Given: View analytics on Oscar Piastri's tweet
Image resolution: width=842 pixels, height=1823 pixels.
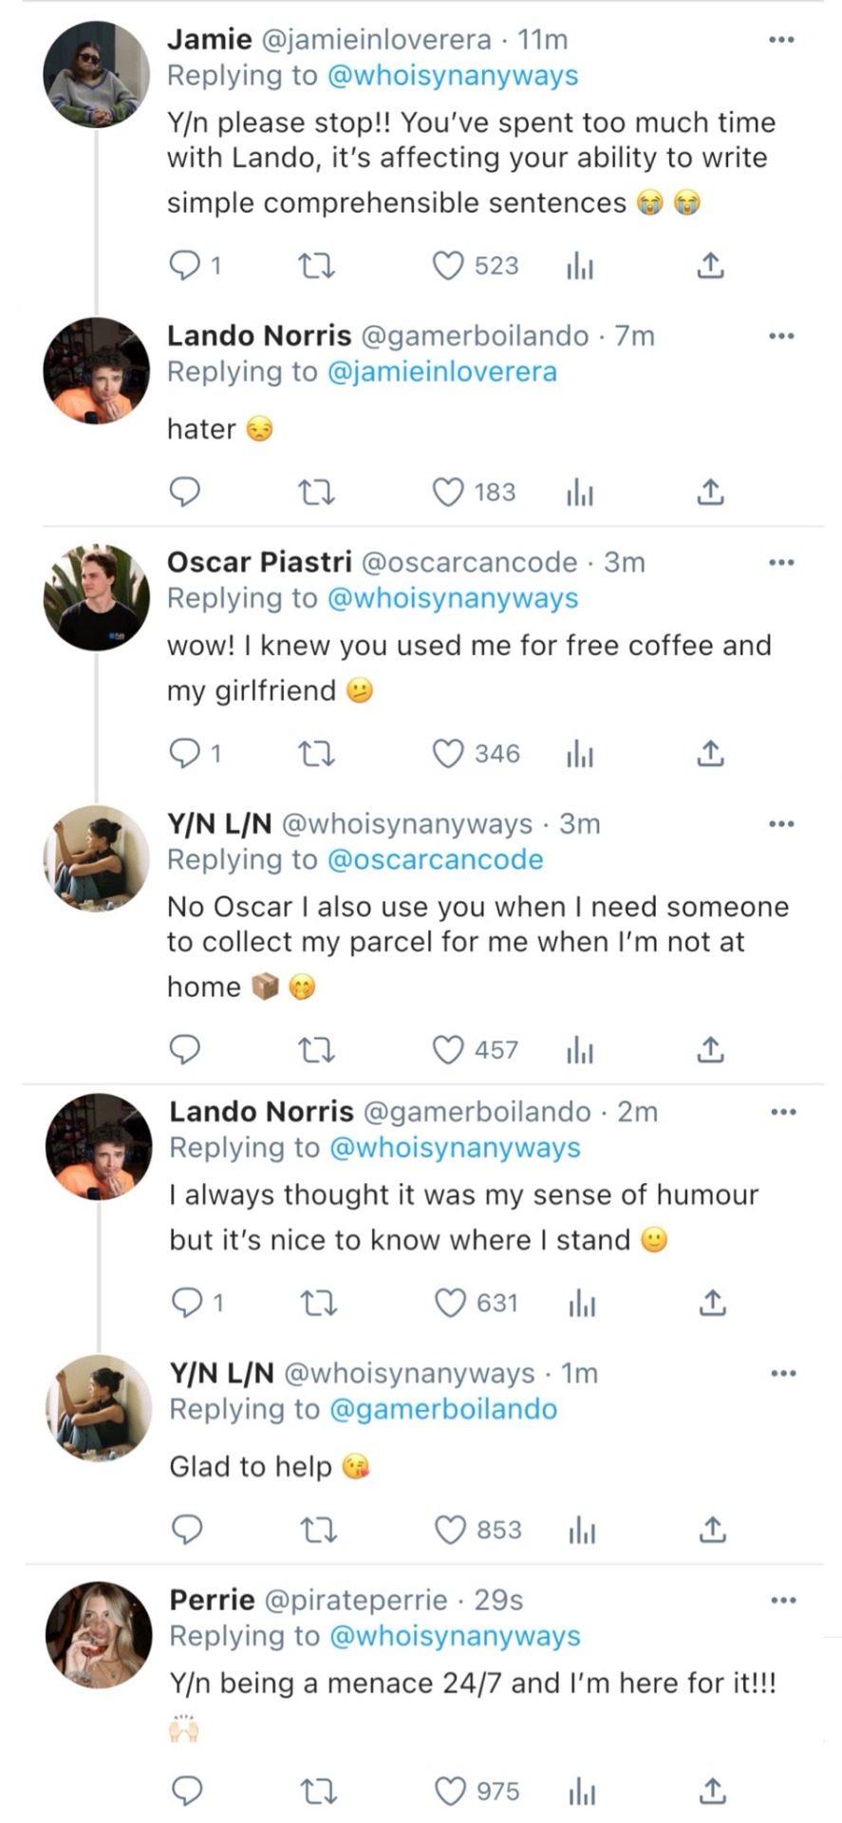Looking at the screenshot, I should tap(580, 754).
